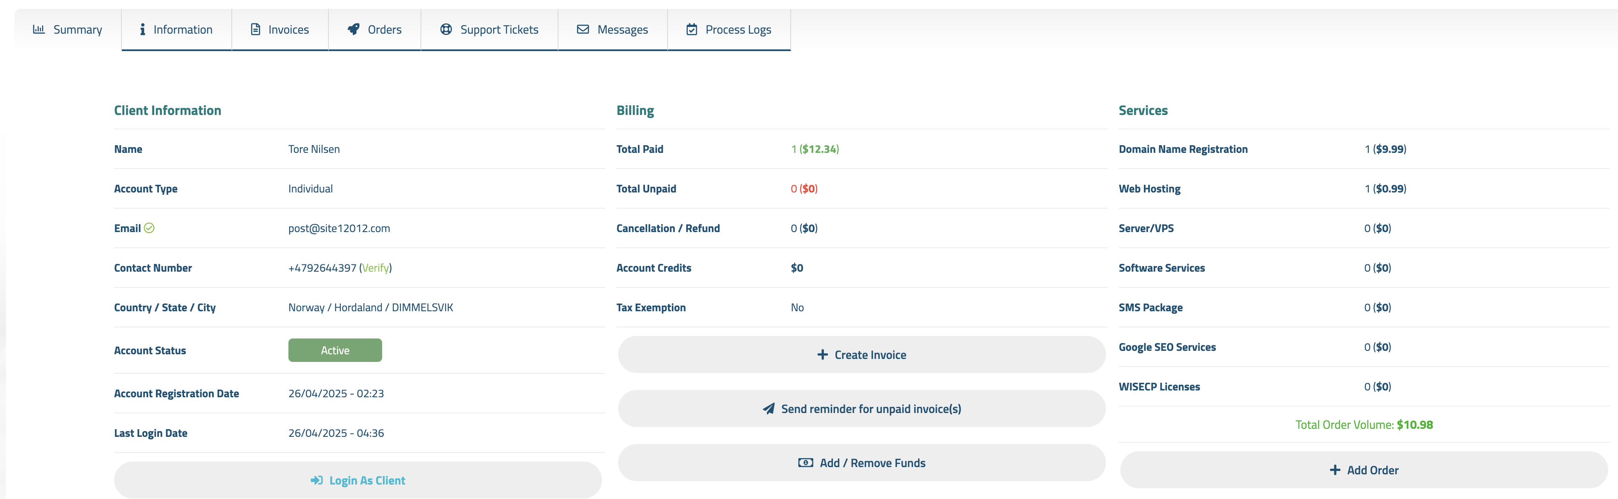Click the Total Paid amount $12.34
The height and width of the screenshot is (499, 1618).
819,149
